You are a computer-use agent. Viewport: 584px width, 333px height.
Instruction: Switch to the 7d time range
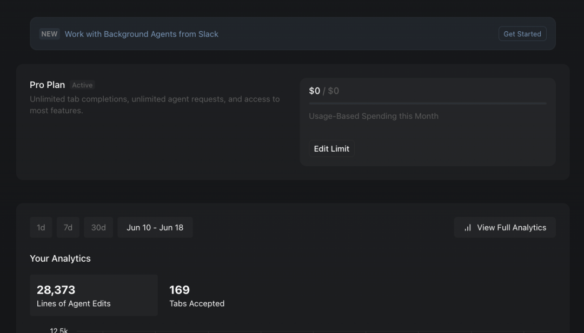click(68, 227)
